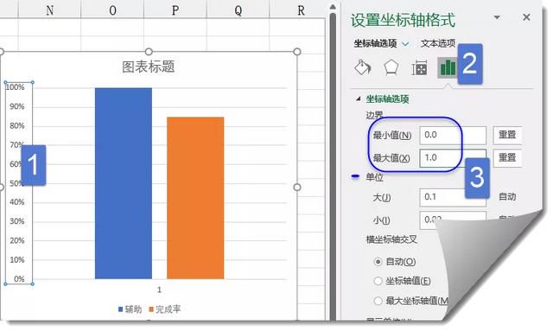Switch to the 文本选项 tab
The height and width of the screenshot is (331, 553).
pyautogui.click(x=438, y=43)
